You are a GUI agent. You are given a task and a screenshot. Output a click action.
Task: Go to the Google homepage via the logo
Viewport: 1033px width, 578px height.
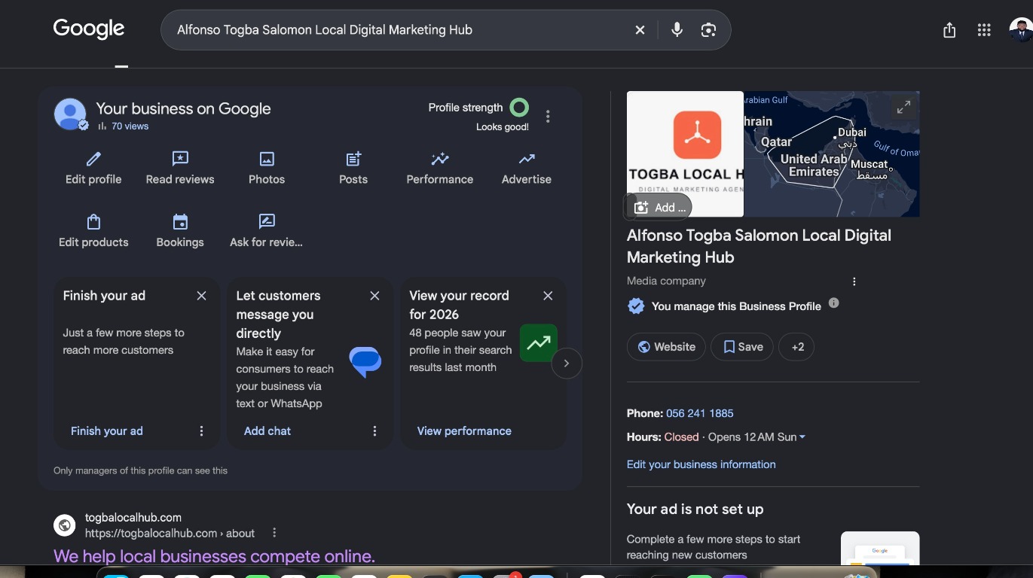coord(89,29)
